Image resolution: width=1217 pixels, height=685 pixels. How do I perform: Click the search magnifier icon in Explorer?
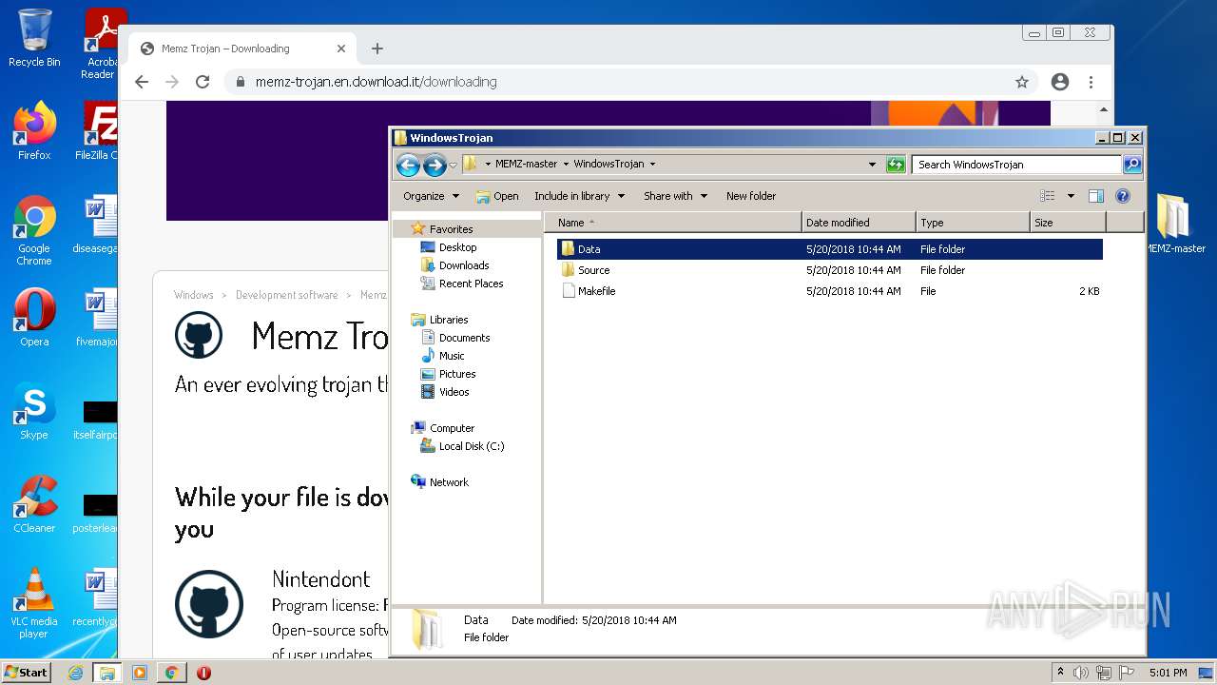(x=1131, y=165)
